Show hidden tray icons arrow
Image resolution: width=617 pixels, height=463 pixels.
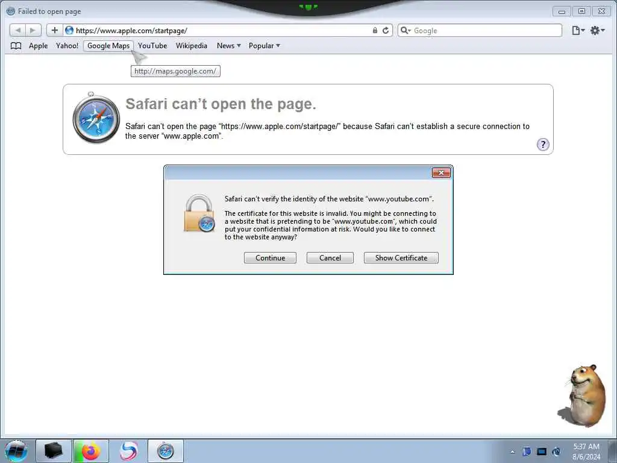click(512, 452)
